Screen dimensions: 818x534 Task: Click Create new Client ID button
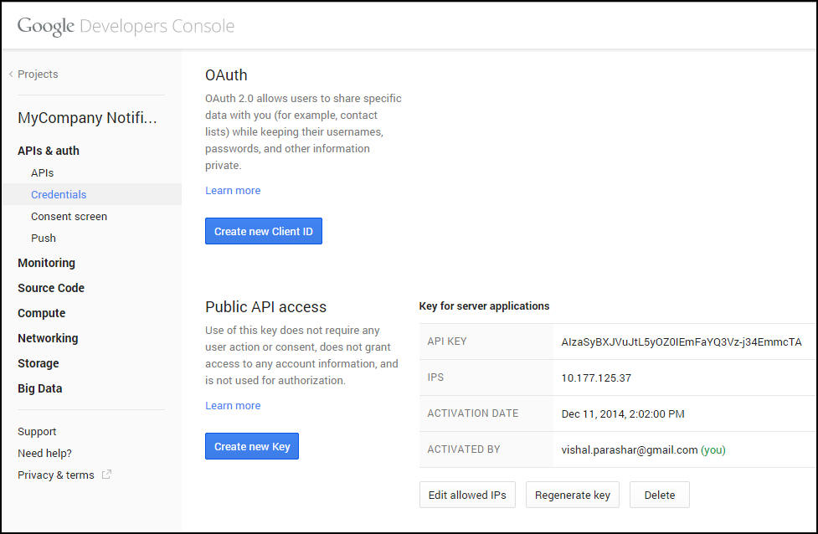pos(264,231)
